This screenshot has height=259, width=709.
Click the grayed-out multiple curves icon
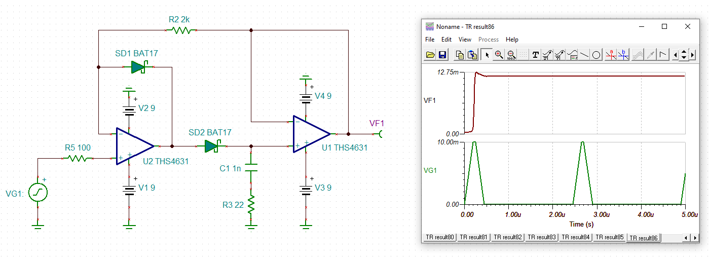pos(639,55)
